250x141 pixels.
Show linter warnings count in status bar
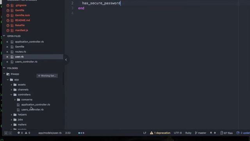[x=27, y=133]
